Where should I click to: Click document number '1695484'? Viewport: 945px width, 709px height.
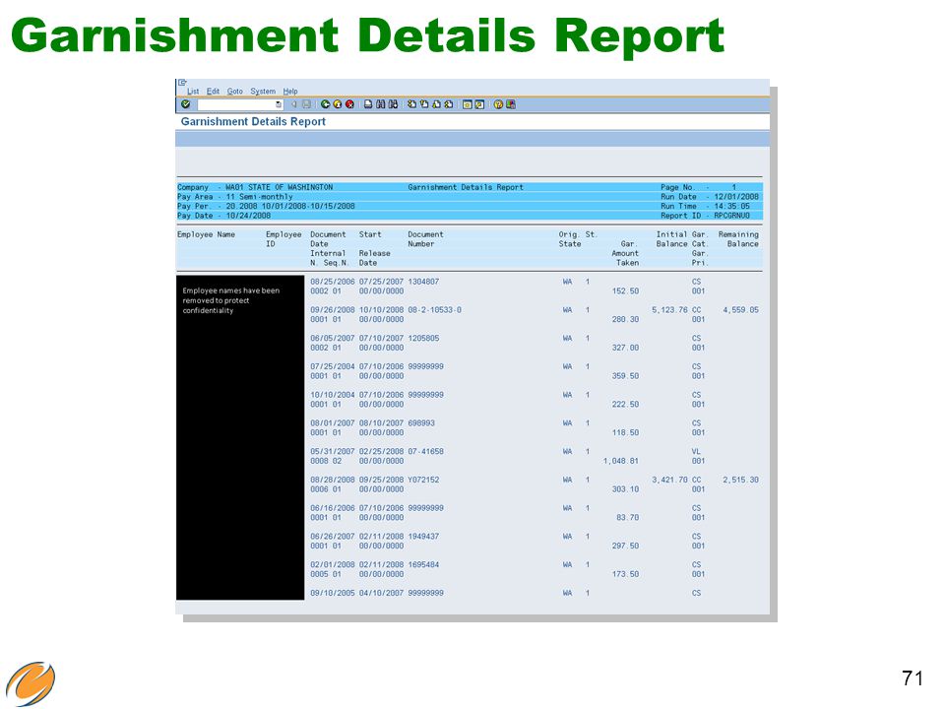tap(423, 565)
